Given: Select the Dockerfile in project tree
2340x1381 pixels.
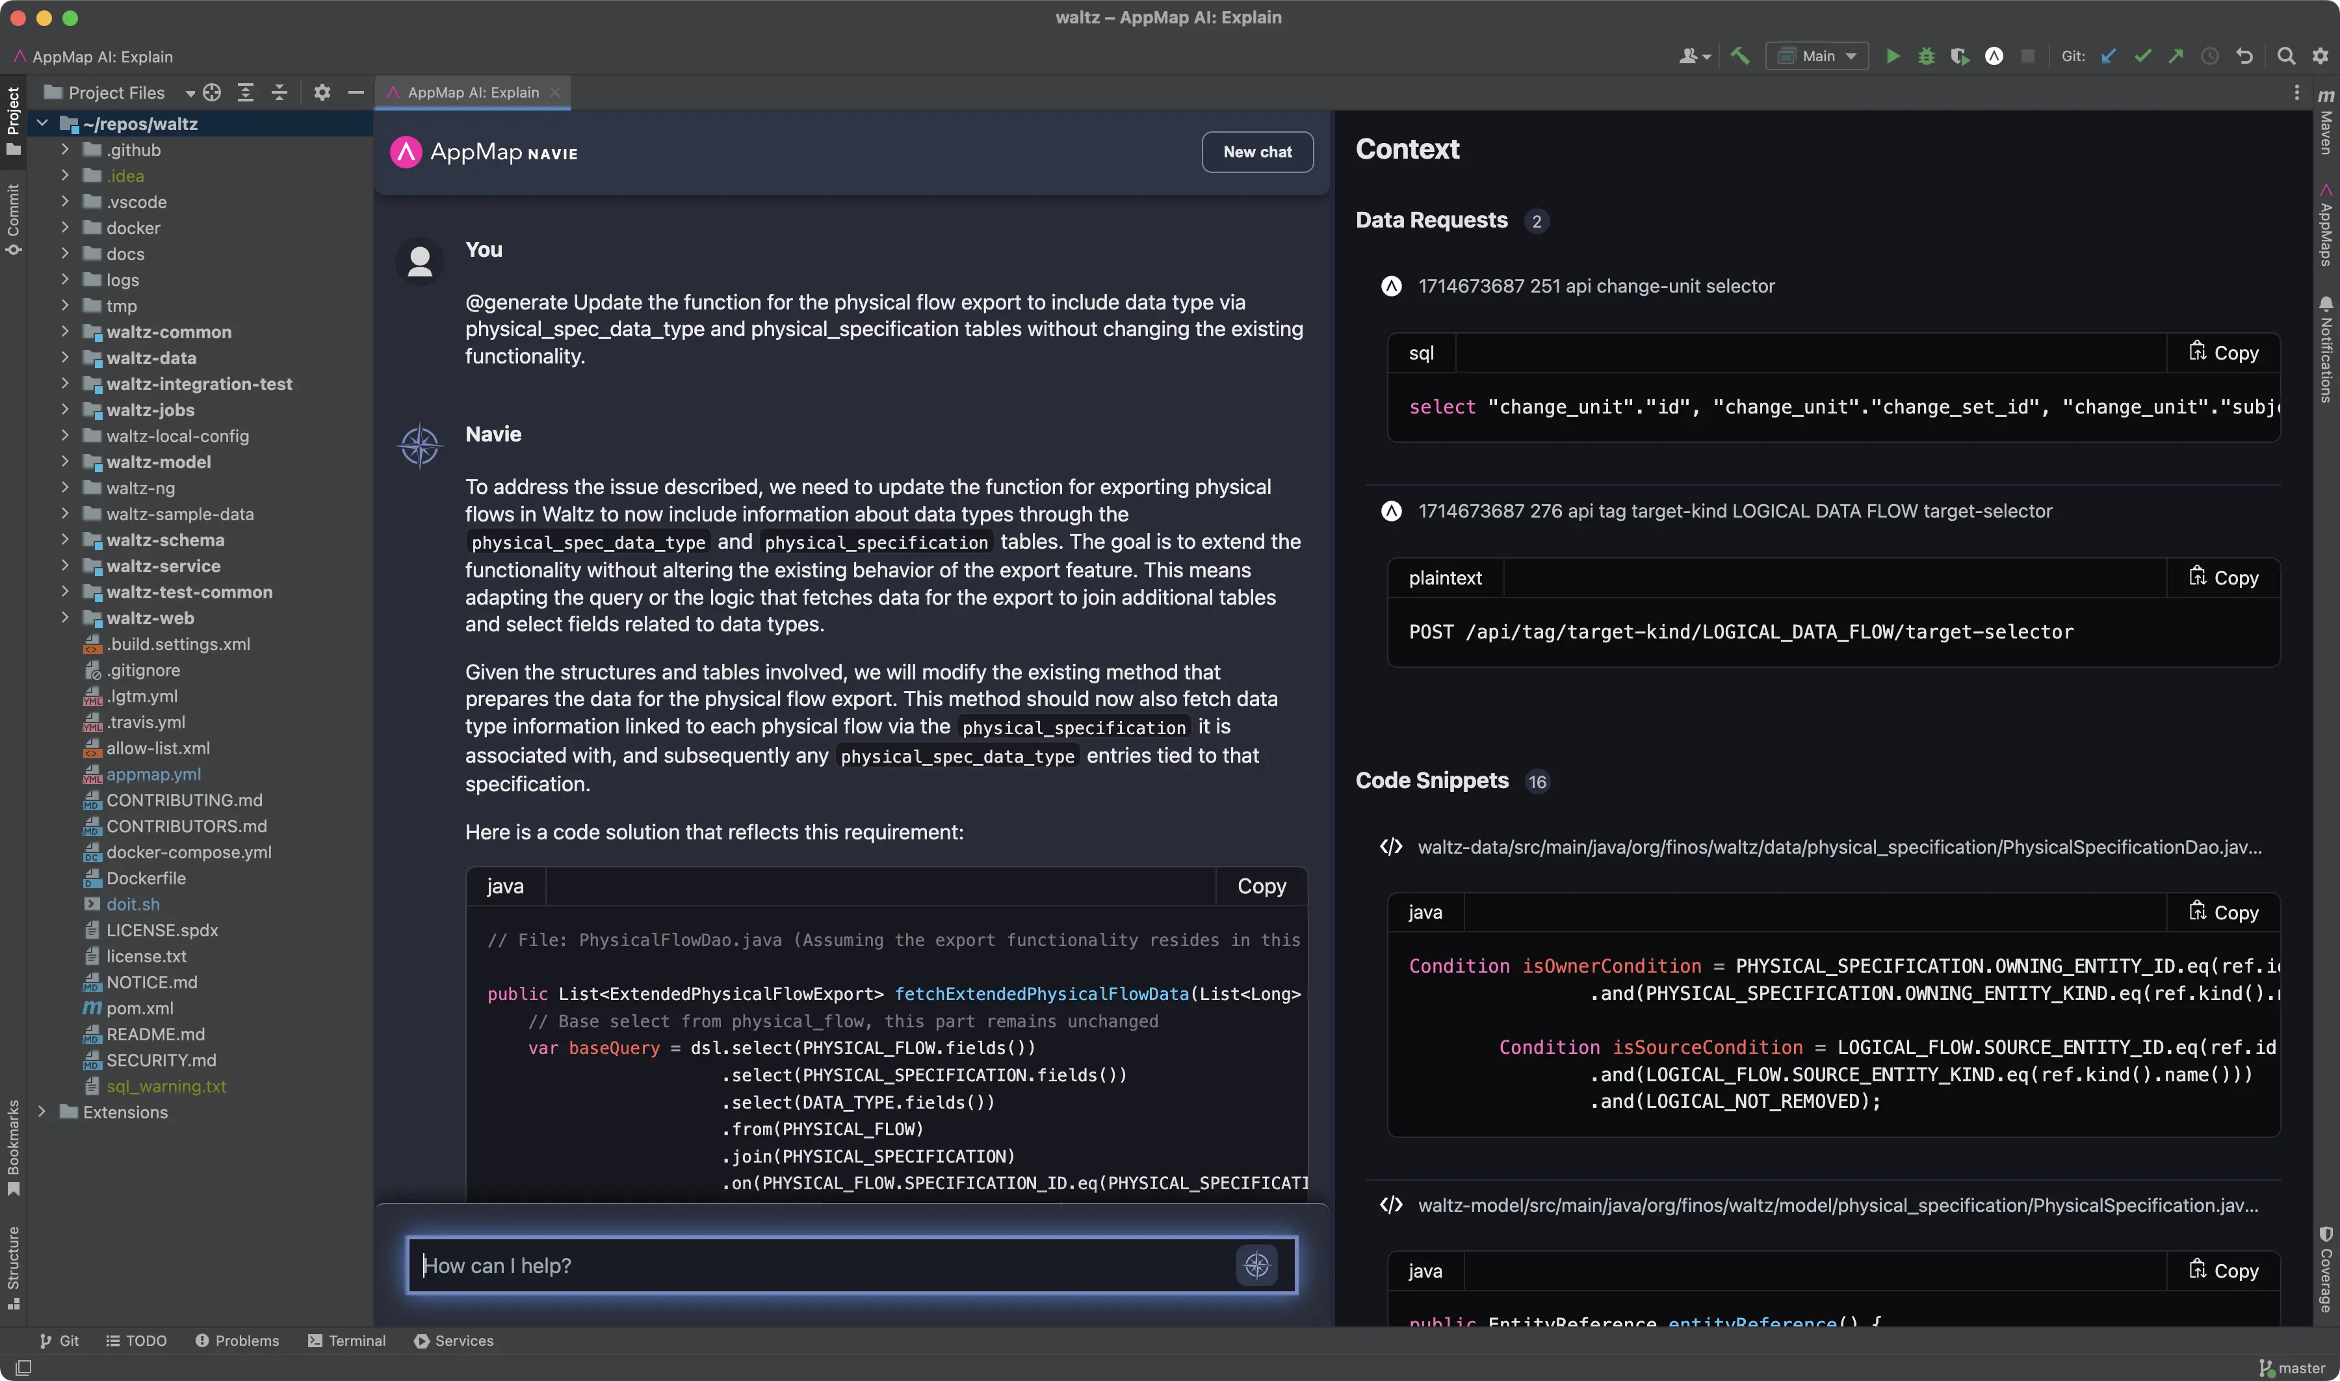Looking at the screenshot, I should (x=145, y=878).
